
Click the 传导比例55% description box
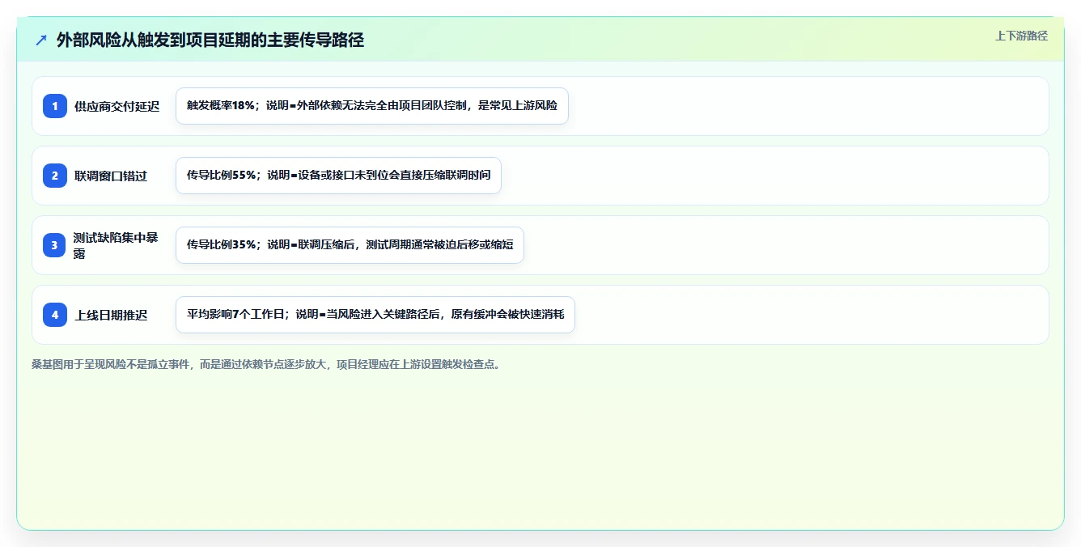point(338,176)
